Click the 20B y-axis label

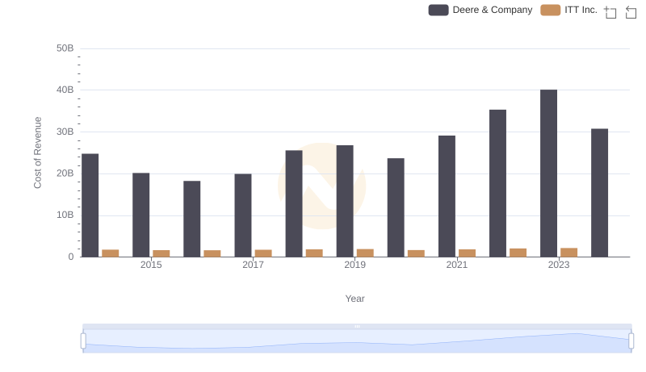(x=65, y=173)
